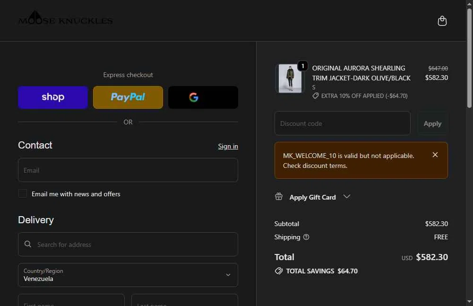This screenshot has width=473, height=306.
Task: Click the Original Aurora Shearling product name
Action: coord(361,73)
